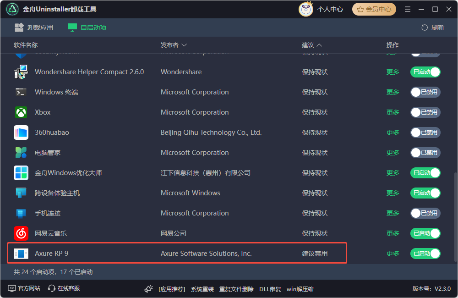
Task: Click the 建议禁用 suggestion text
Action: pos(315,254)
